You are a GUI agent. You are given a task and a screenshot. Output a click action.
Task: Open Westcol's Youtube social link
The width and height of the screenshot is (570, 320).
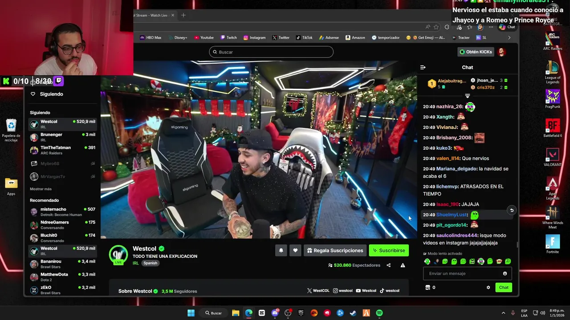[366, 291]
